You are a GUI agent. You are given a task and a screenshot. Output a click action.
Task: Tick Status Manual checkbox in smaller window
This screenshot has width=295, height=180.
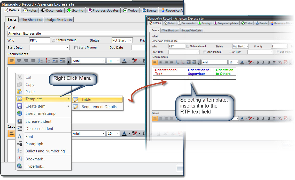point(188,46)
